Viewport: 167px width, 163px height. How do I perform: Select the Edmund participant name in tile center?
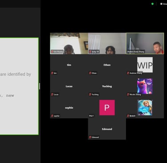point(107,129)
